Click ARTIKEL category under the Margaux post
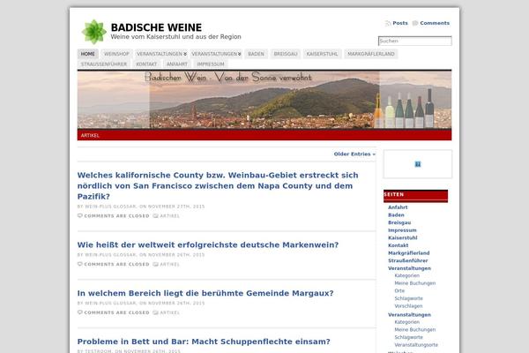 [169, 312]
